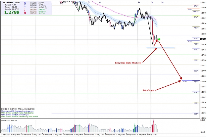Image resolution: width=207 pixels, height=137 pixels.
Task: Click the 14 May 17:45 time axis label
Action: pos(99,135)
